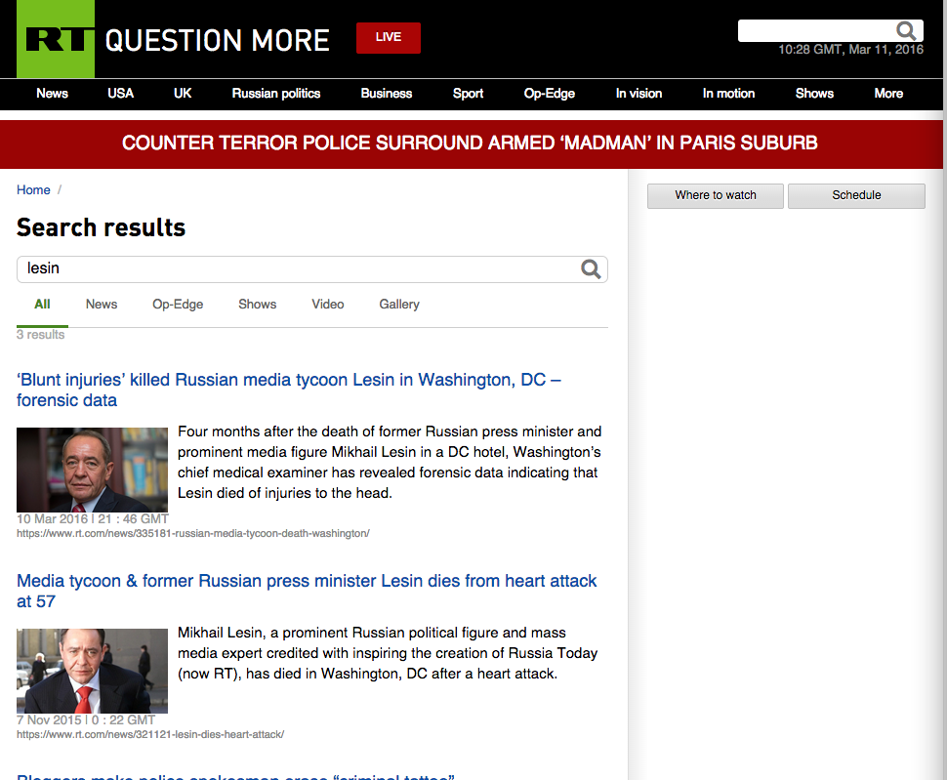The image size is (947, 780).
Task: Click the Where to watch button
Action: coord(716,195)
